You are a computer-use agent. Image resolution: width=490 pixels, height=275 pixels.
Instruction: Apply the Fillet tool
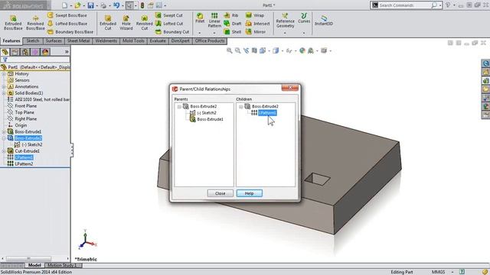(x=200, y=18)
